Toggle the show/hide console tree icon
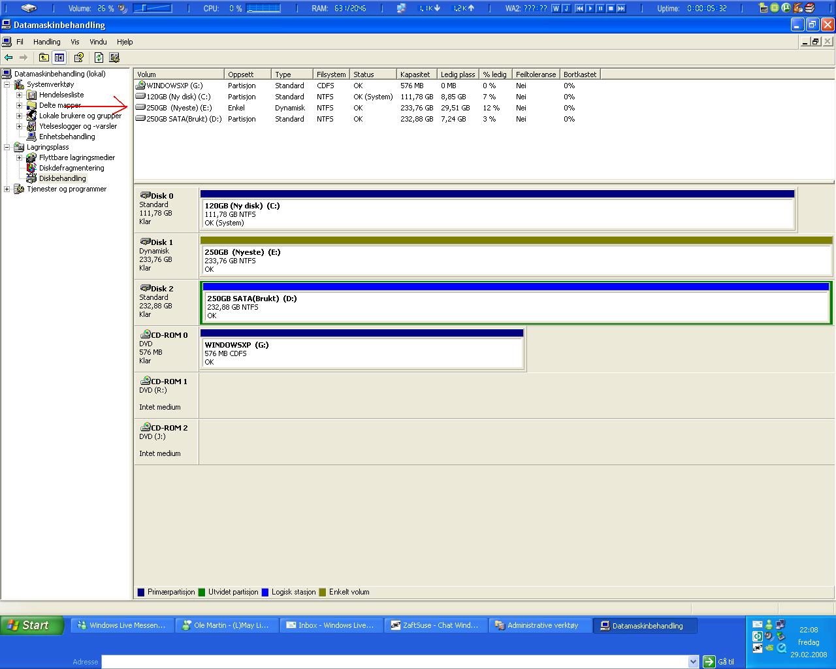Viewport: 836px width, 669px height. click(59, 57)
